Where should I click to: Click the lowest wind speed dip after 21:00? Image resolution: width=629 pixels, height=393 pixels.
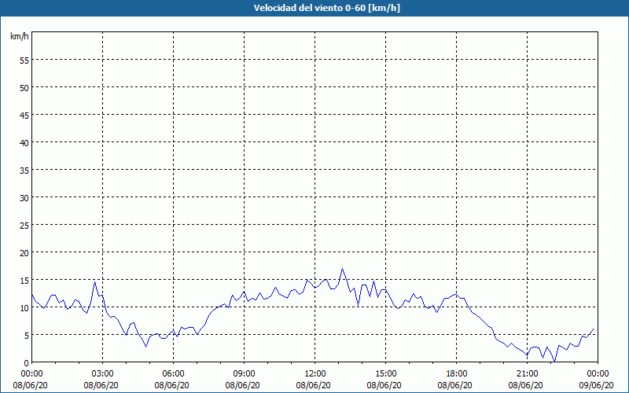[x=554, y=361]
